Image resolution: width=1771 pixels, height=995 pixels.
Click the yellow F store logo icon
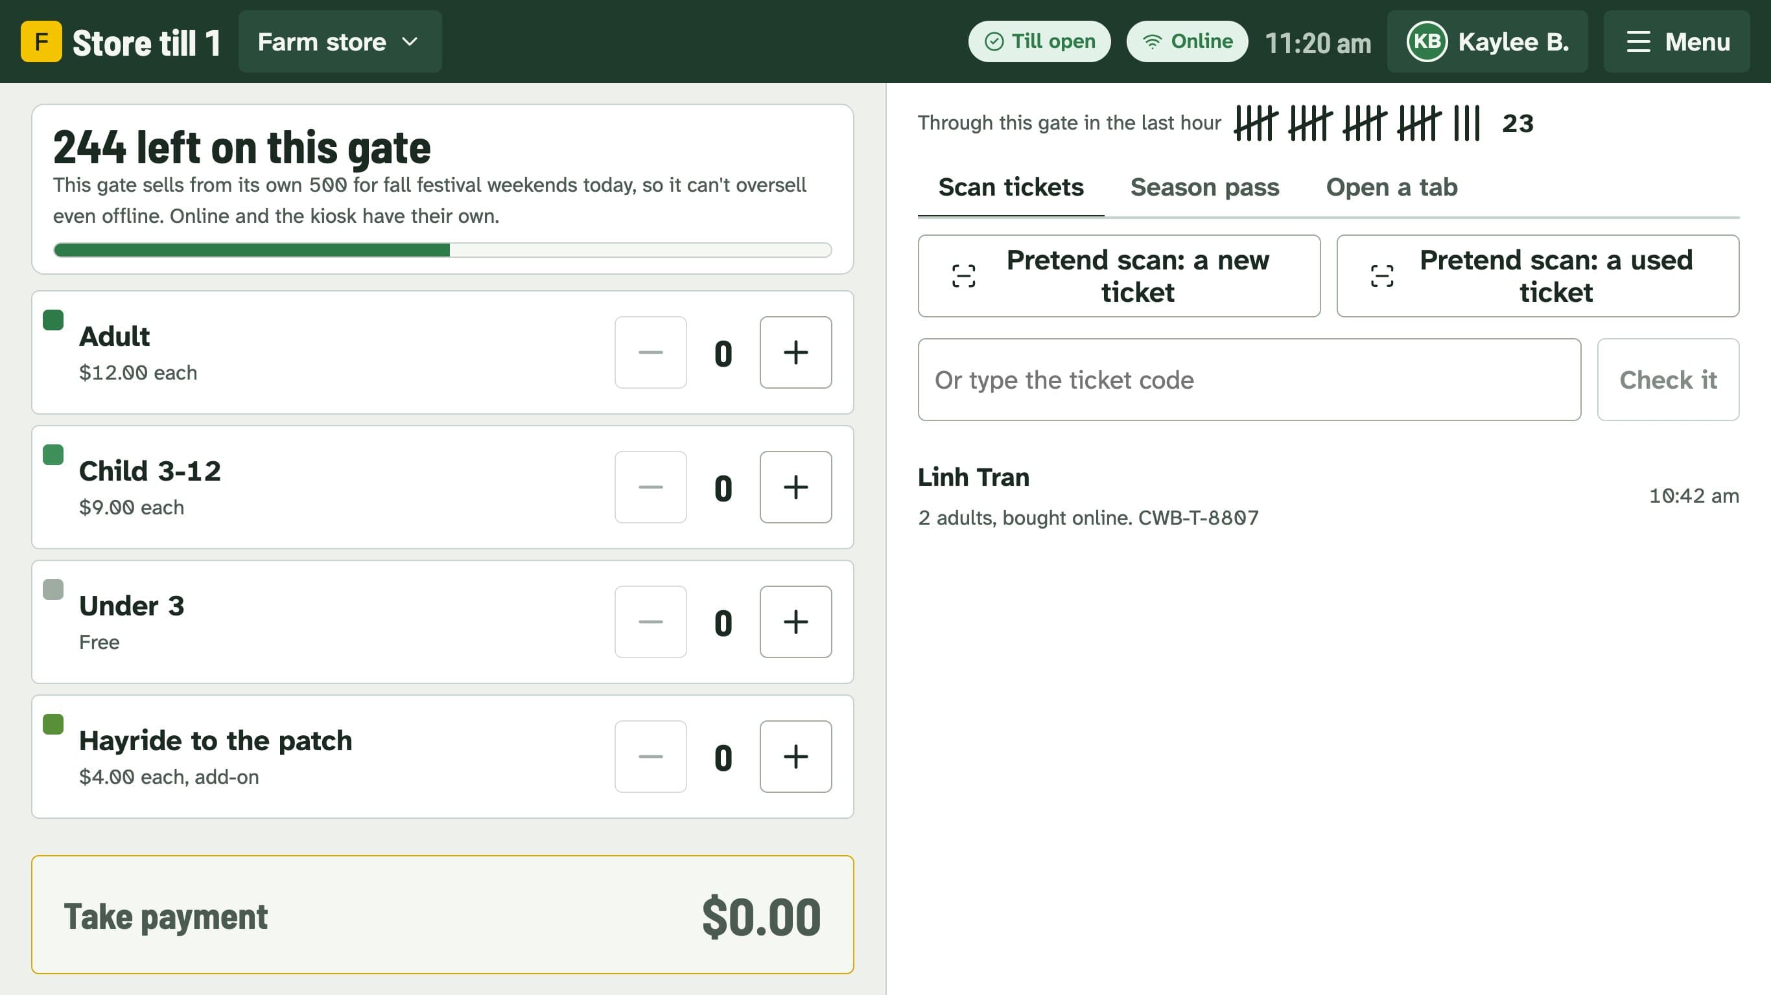[41, 41]
